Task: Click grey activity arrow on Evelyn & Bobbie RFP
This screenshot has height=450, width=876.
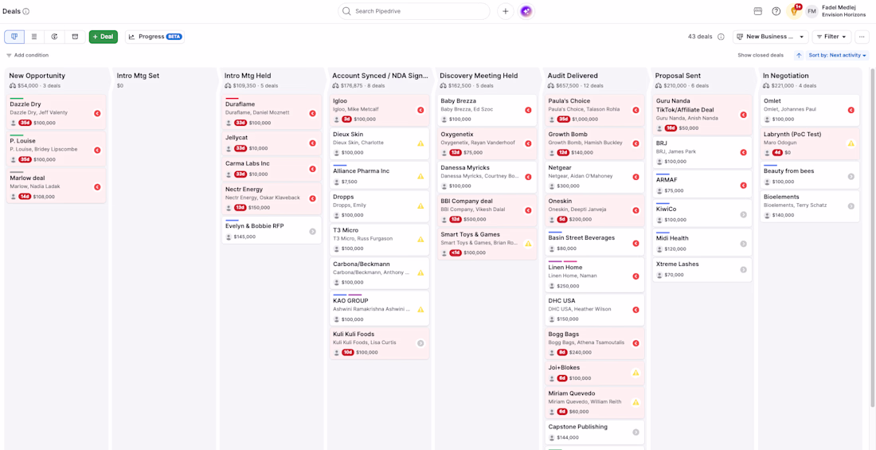Action: [312, 232]
